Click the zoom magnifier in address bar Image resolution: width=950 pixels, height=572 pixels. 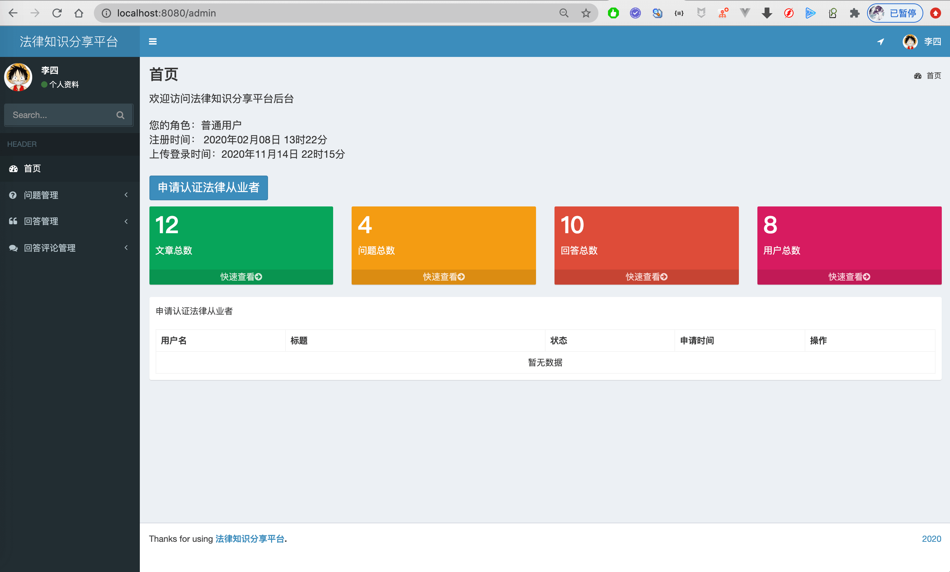coord(564,13)
